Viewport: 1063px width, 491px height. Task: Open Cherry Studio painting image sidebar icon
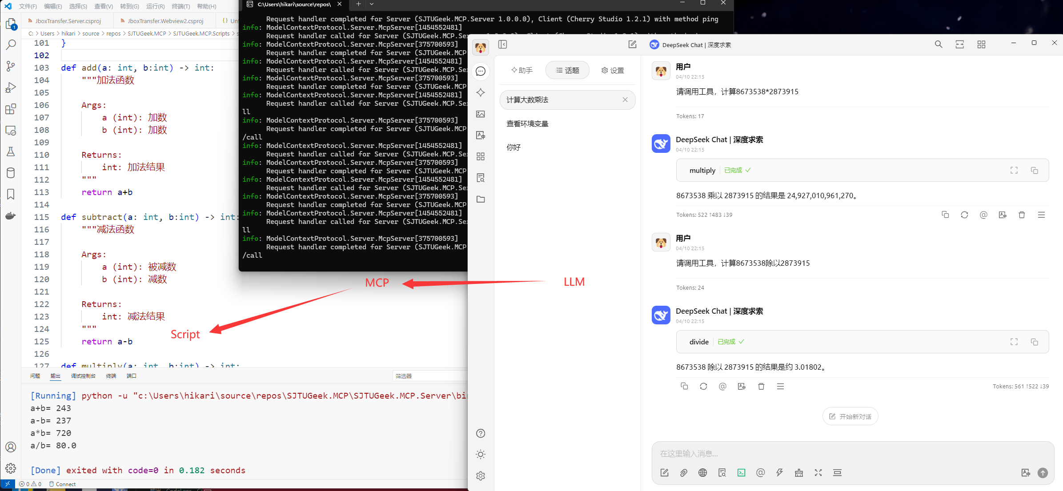coord(481,114)
